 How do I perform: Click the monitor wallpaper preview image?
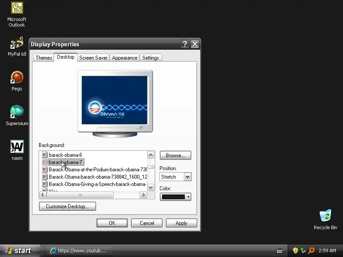114,100
